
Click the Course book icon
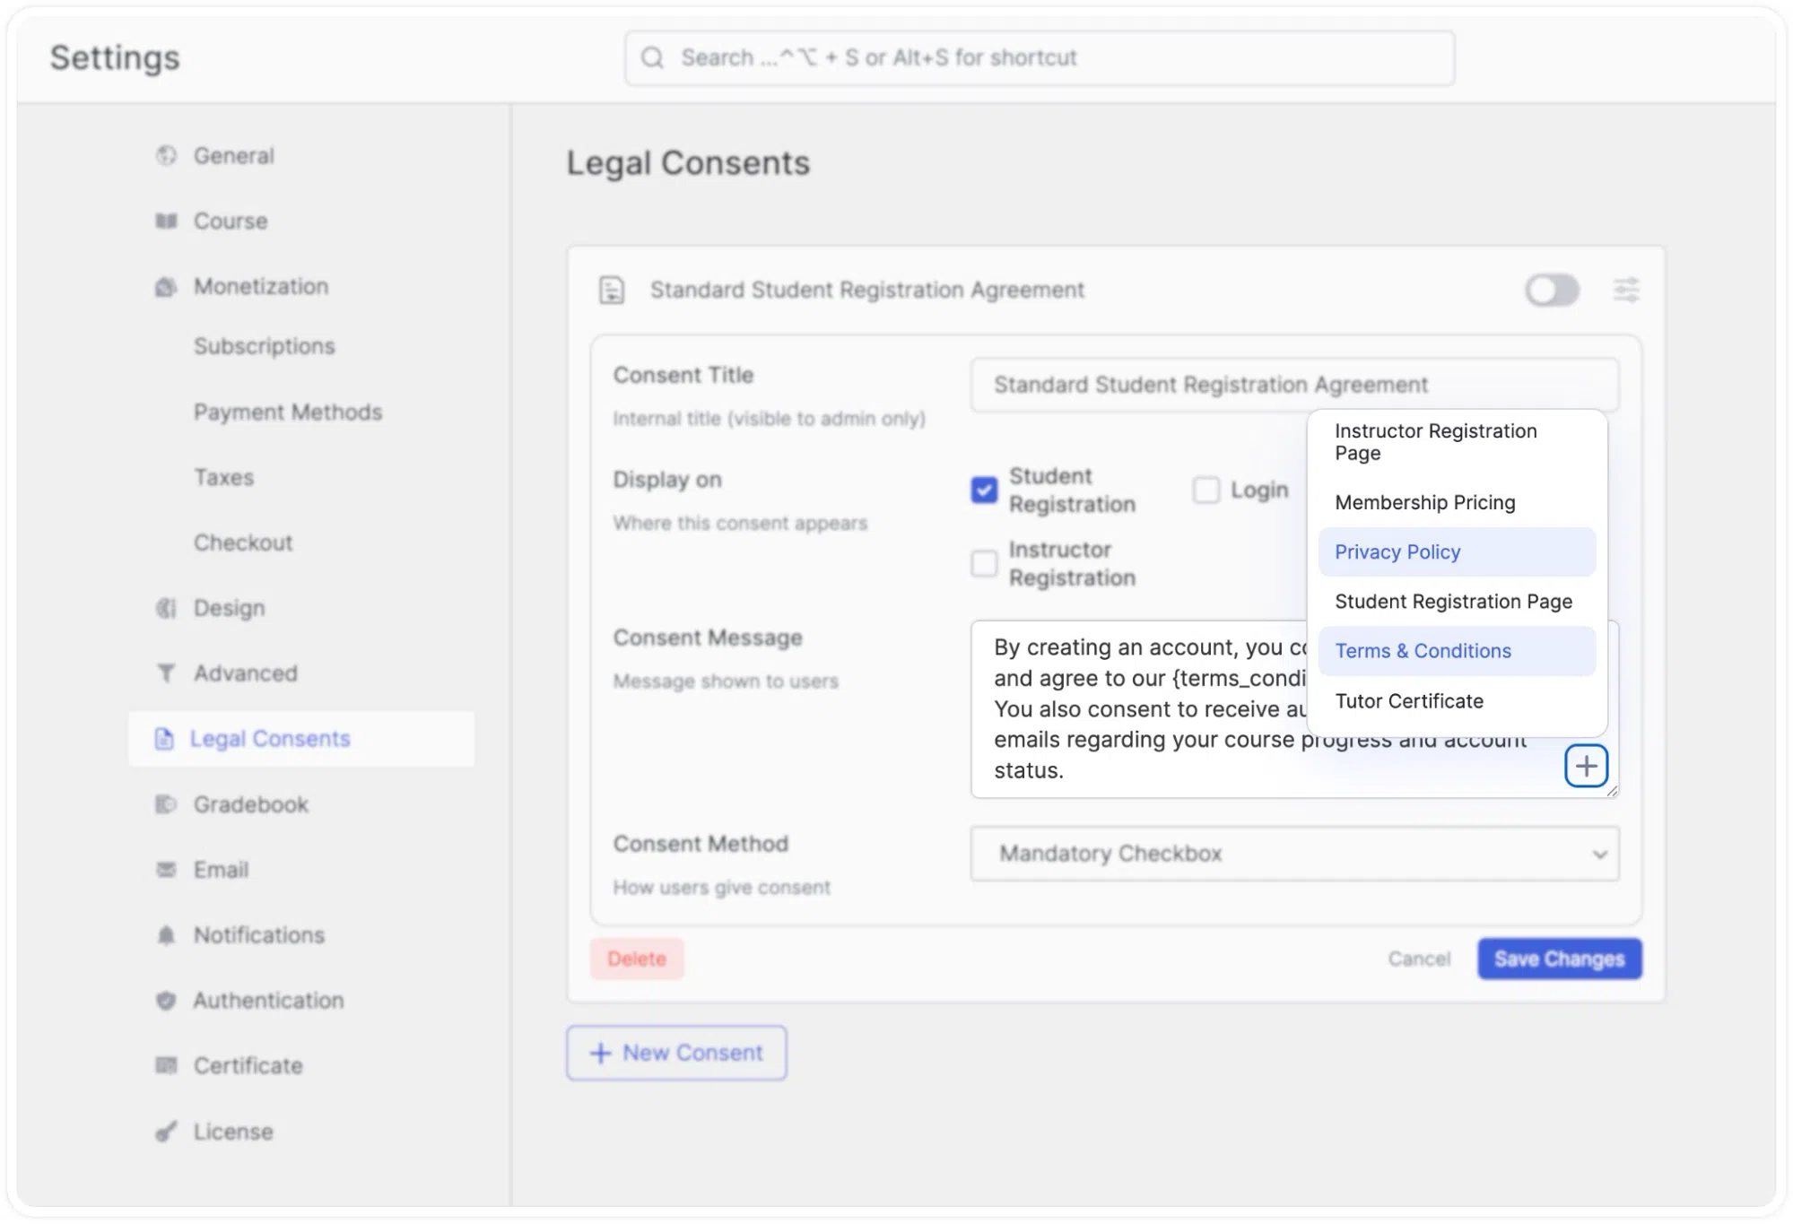pyautogui.click(x=166, y=221)
